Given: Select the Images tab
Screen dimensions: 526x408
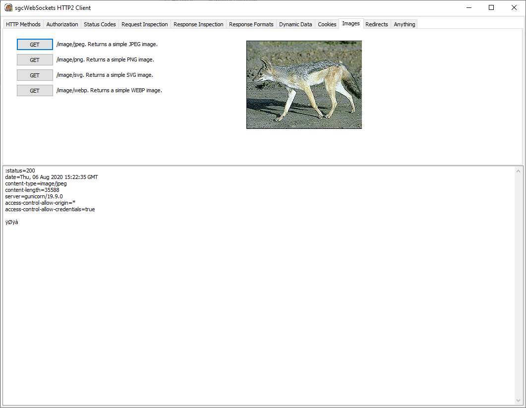Looking at the screenshot, I should (351, 23).
